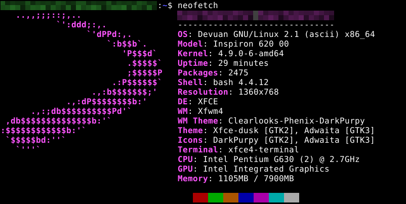406x204 pixels.
Task: Click the magenta color block
Action: 261,197
